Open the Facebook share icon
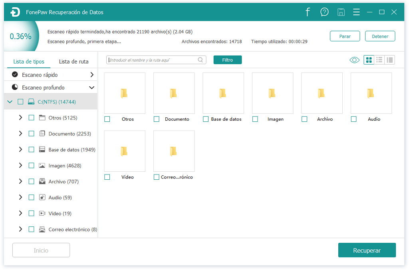409x270 pixels. click(x=308, y=12)
